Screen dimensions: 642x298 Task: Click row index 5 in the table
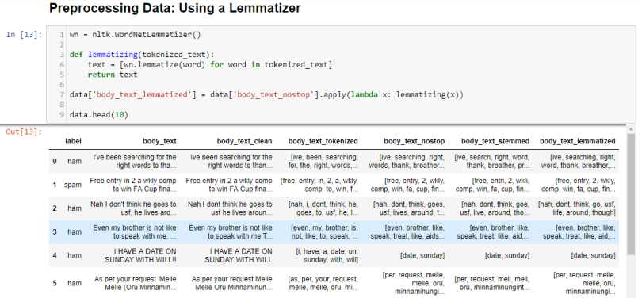pyautogui.click(x=55, y=283)
